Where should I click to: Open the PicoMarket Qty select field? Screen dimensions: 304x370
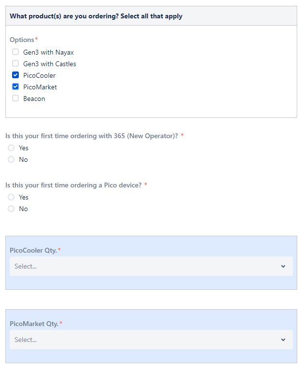pyautogui.click(x=151, y=340)
